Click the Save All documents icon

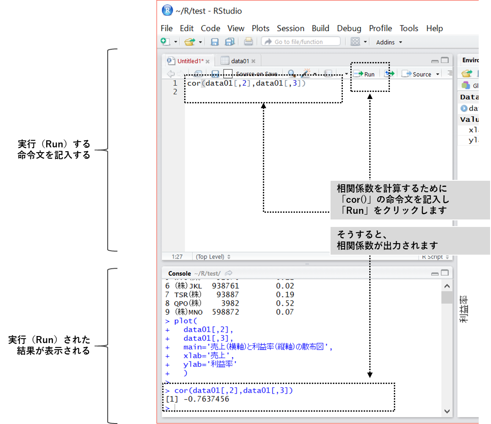tap(229, 42)
